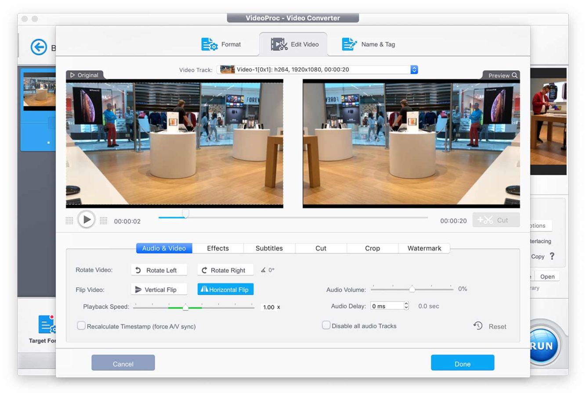
Task: Click the Audio Volume slider handle
Action: (x=412, y=289)
